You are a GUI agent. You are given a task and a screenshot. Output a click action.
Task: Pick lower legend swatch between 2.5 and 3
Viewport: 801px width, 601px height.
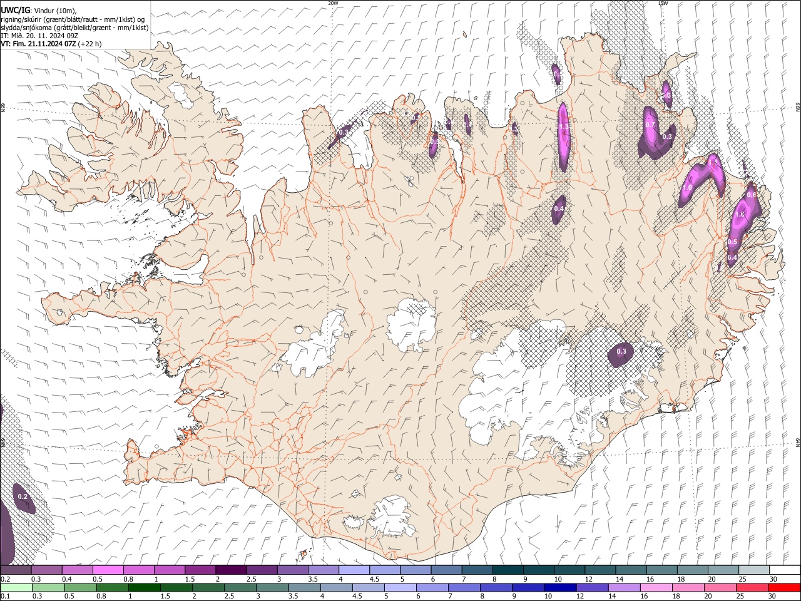240,587
